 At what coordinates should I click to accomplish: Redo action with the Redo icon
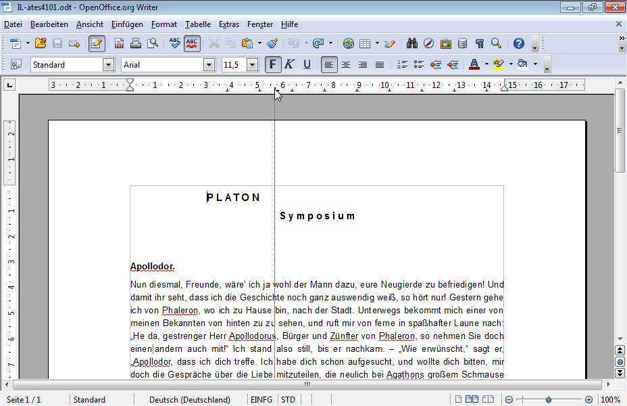tap(318, 43)
